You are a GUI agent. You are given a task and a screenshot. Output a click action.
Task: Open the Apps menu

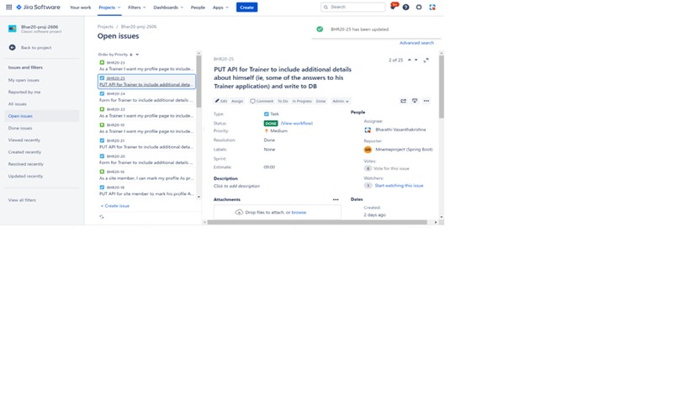[220, 8]
